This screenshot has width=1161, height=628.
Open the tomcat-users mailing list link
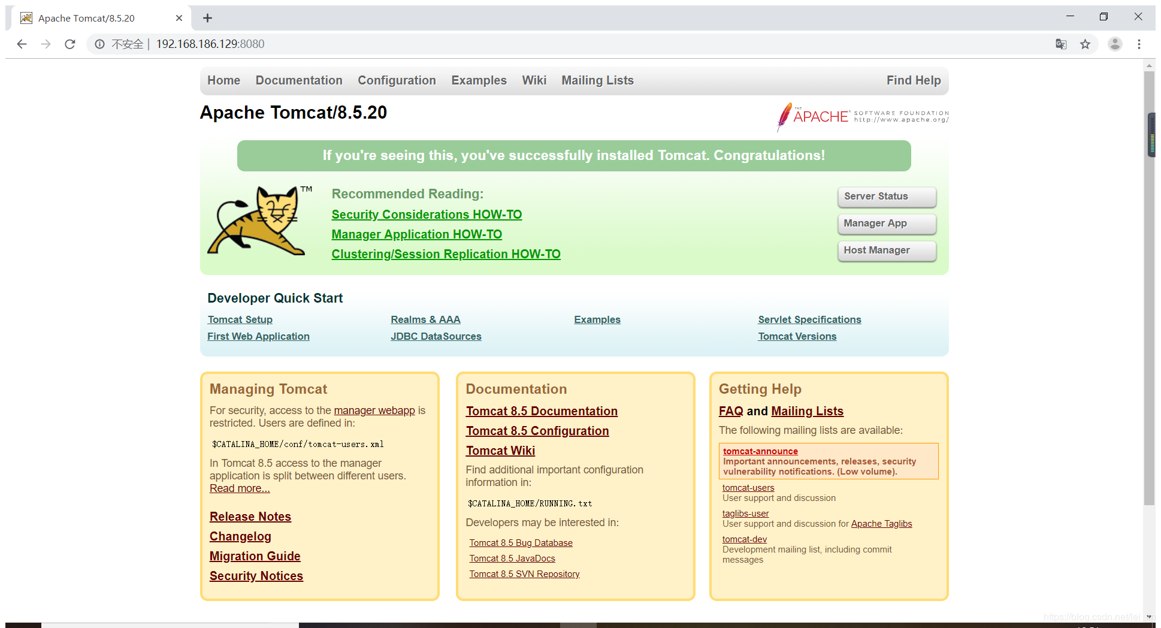pyautogui.click(x=748, y=488)
